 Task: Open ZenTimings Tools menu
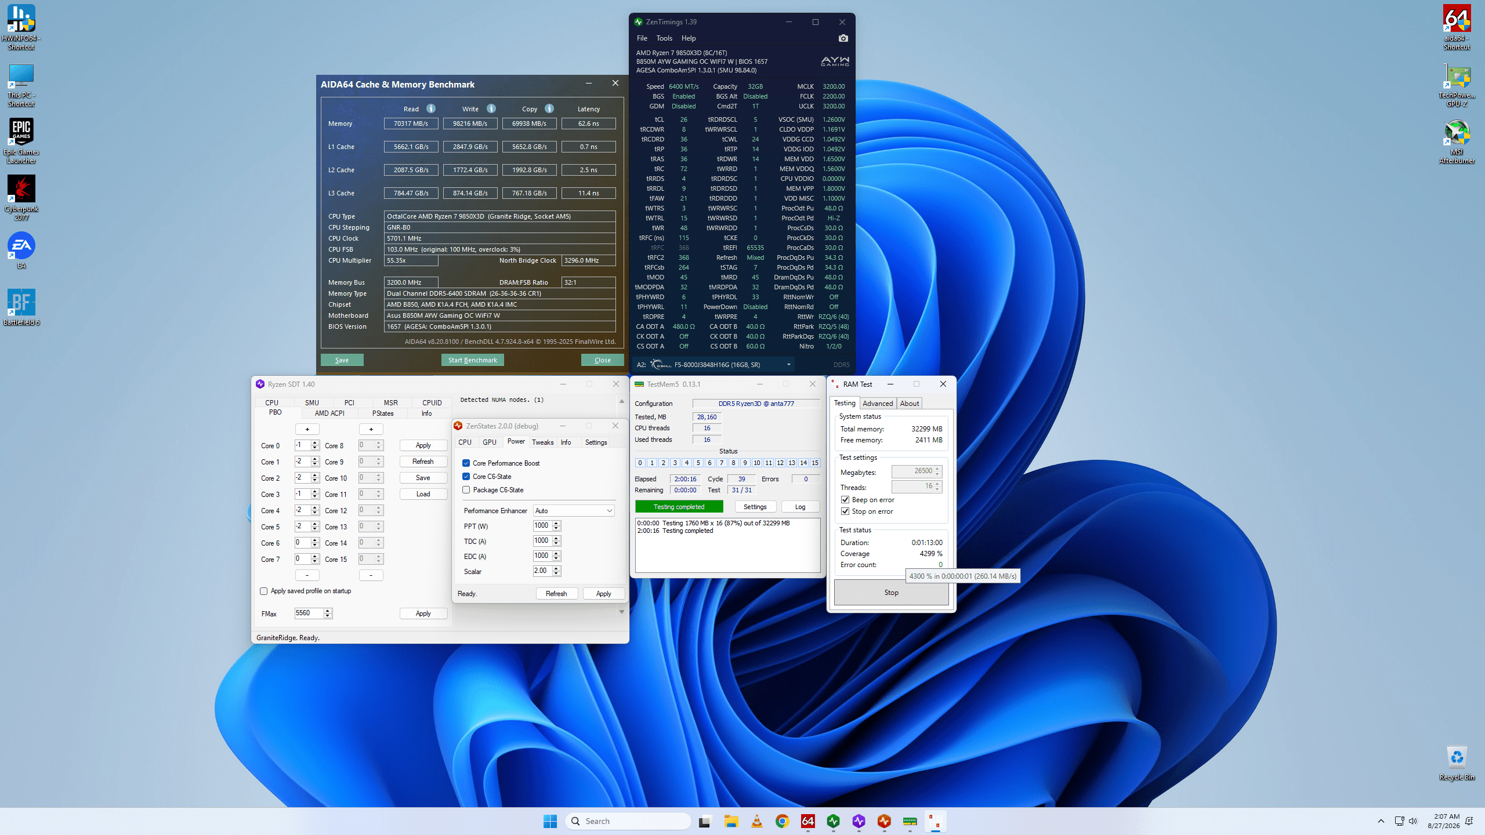coord(664,38)
